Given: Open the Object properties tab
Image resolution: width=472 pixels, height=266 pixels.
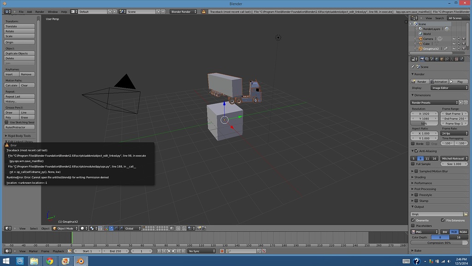Looking at the screenshot, I should 442,59.
